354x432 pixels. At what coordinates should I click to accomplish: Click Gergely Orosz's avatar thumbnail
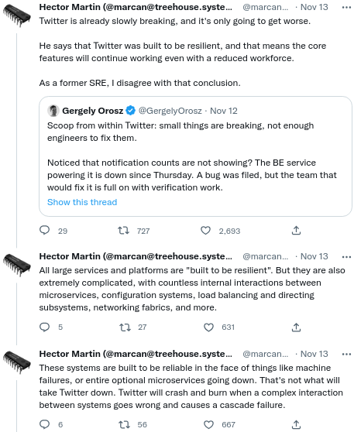(53, 111)
